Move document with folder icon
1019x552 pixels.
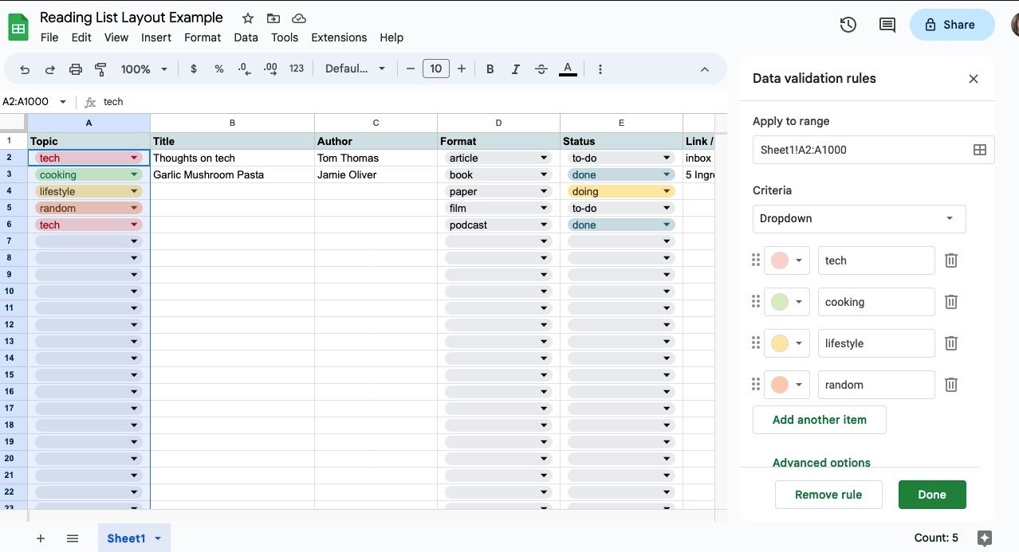[273, 18]
